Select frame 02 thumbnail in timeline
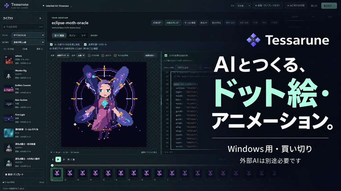Screen dimensions: 341x191 tap(70, 174)
